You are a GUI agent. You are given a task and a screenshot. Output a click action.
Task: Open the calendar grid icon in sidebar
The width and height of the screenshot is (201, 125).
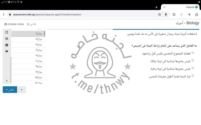coord(7,39)
